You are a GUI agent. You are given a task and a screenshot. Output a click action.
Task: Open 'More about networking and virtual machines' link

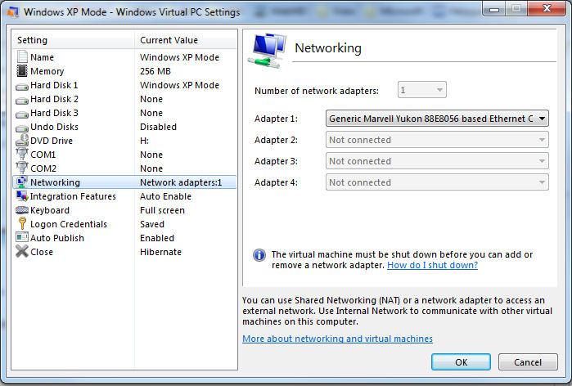[x=337, y=339]
